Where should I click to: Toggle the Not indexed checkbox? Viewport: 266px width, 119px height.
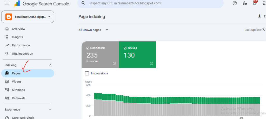point(88,48)
